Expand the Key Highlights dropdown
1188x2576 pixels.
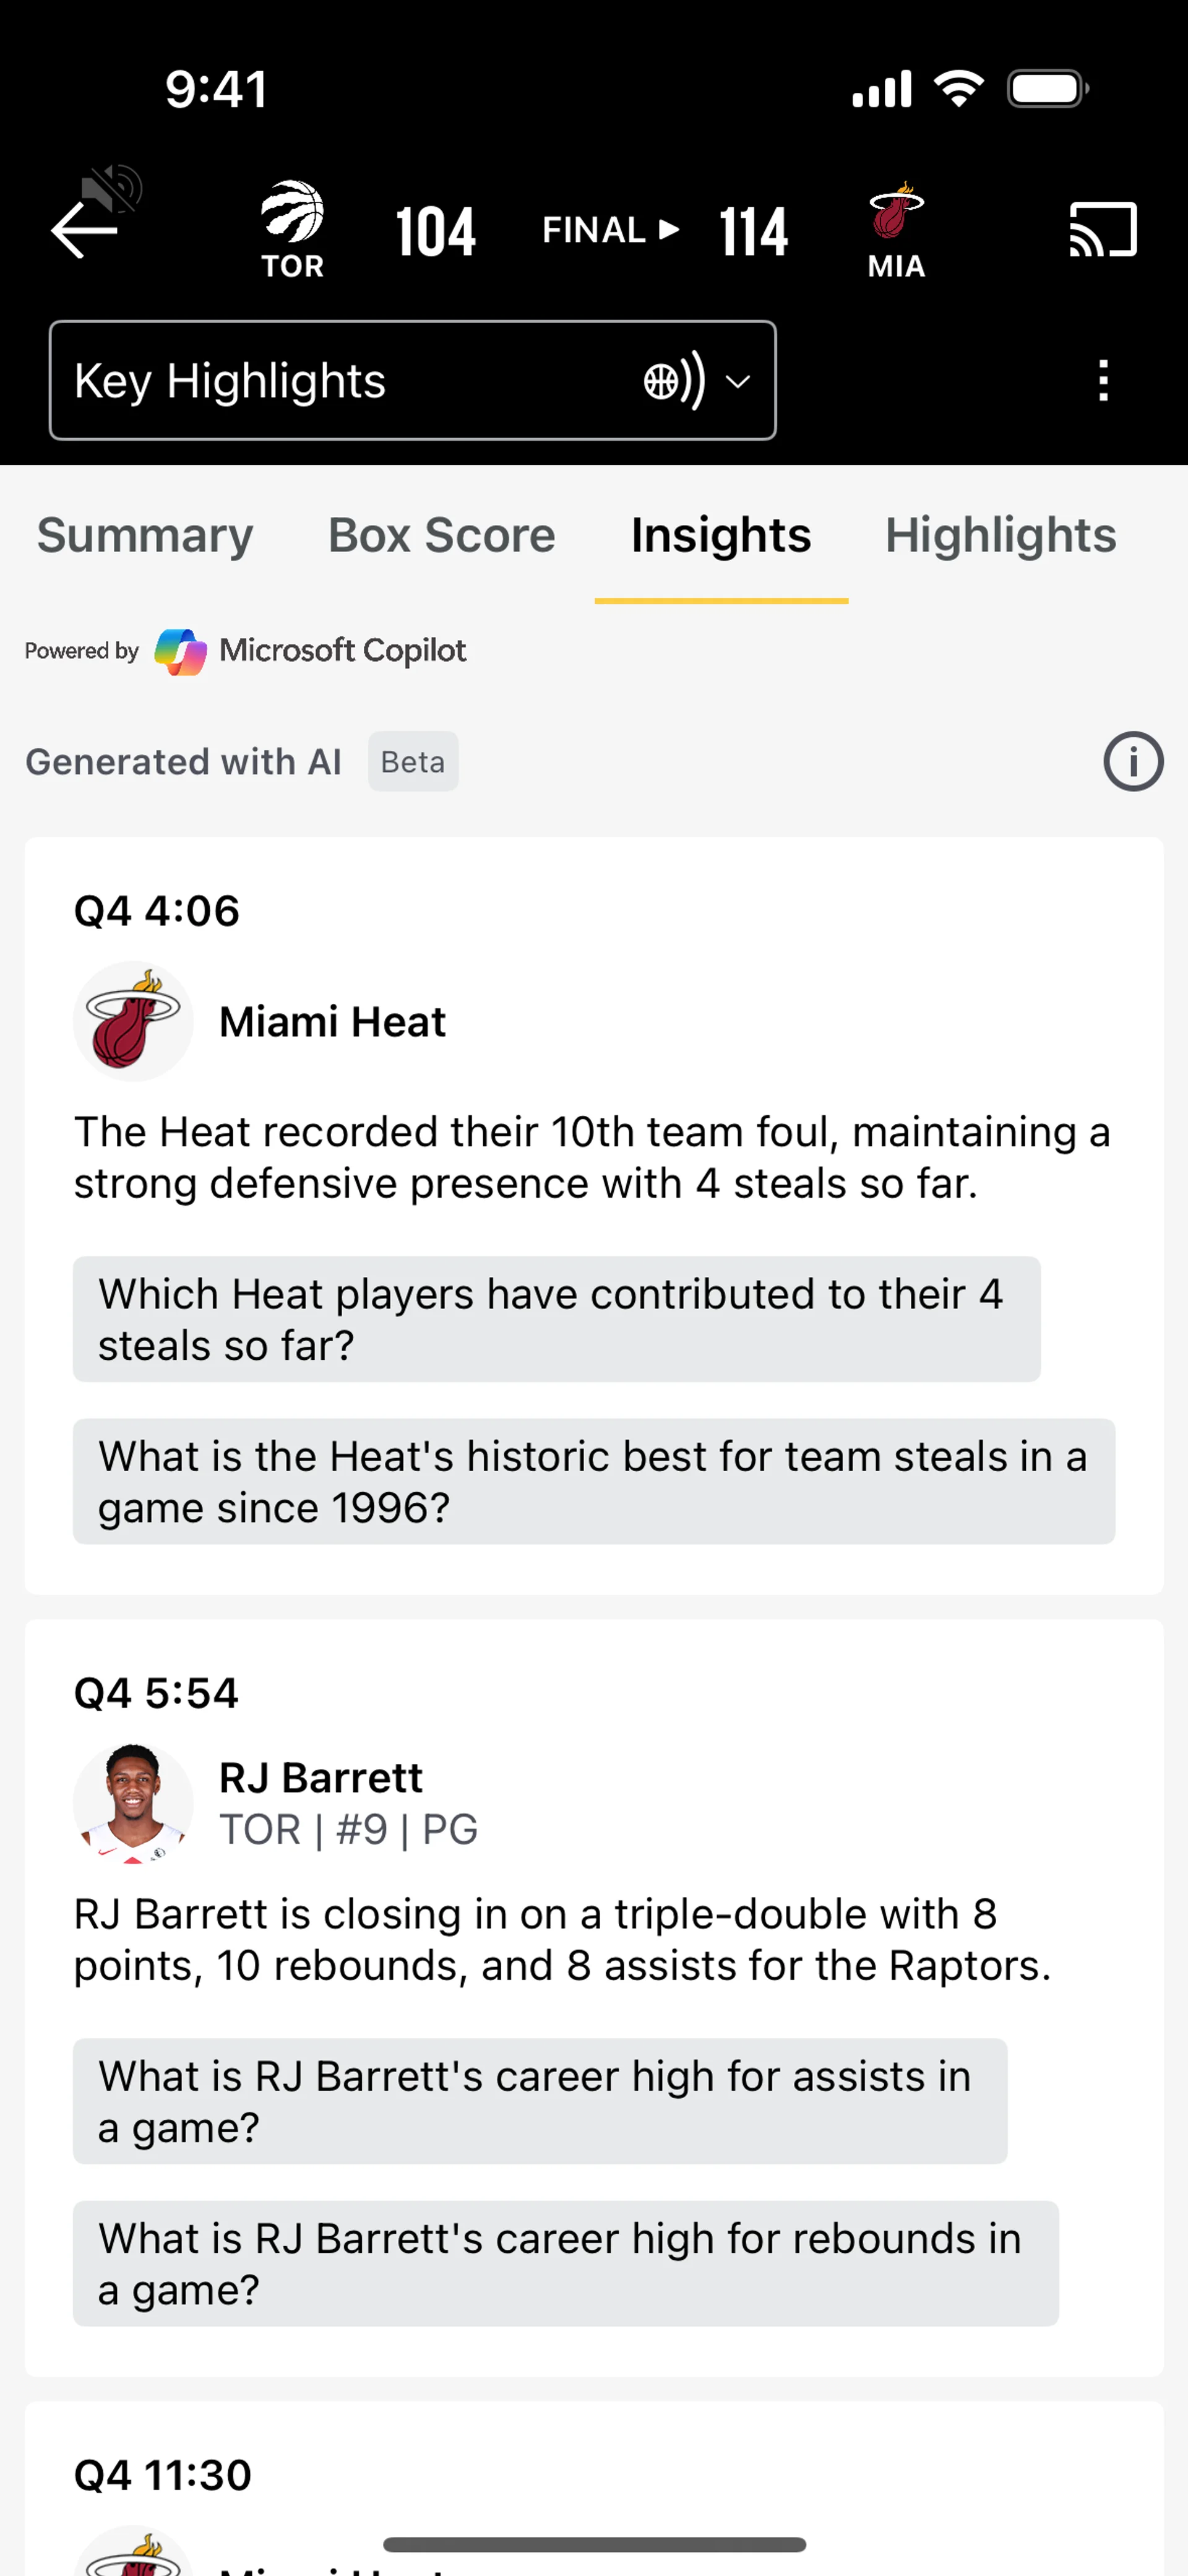412,381
